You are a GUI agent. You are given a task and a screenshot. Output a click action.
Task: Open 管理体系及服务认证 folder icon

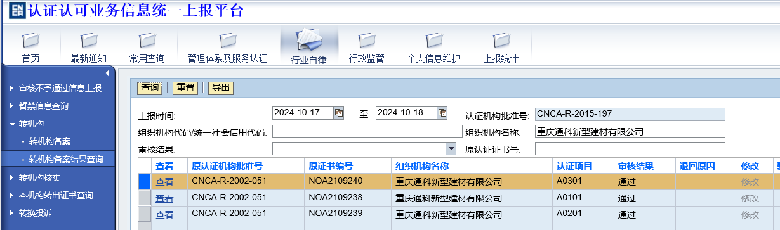(x=227, y=41)
